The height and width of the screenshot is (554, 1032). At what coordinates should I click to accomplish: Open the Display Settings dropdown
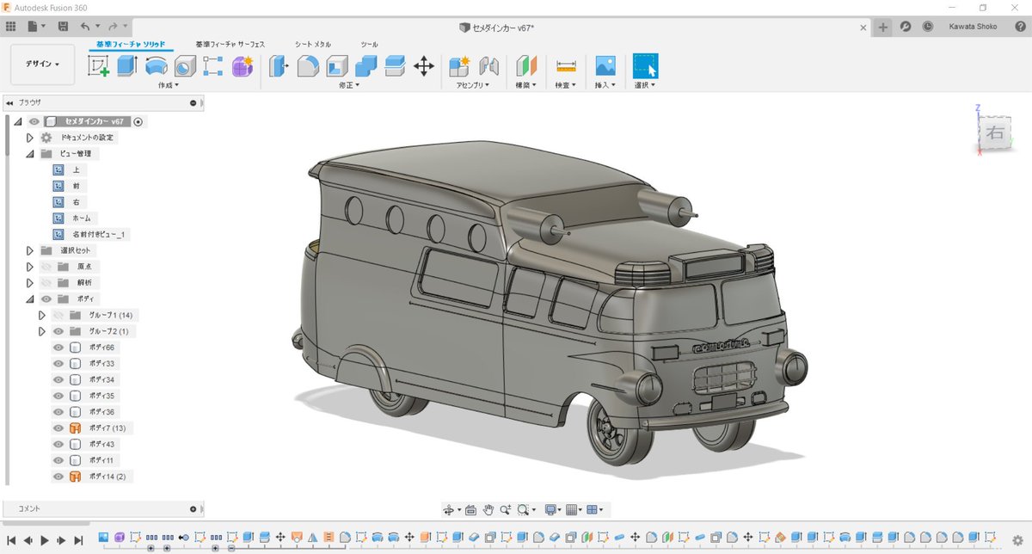(553, 509)
